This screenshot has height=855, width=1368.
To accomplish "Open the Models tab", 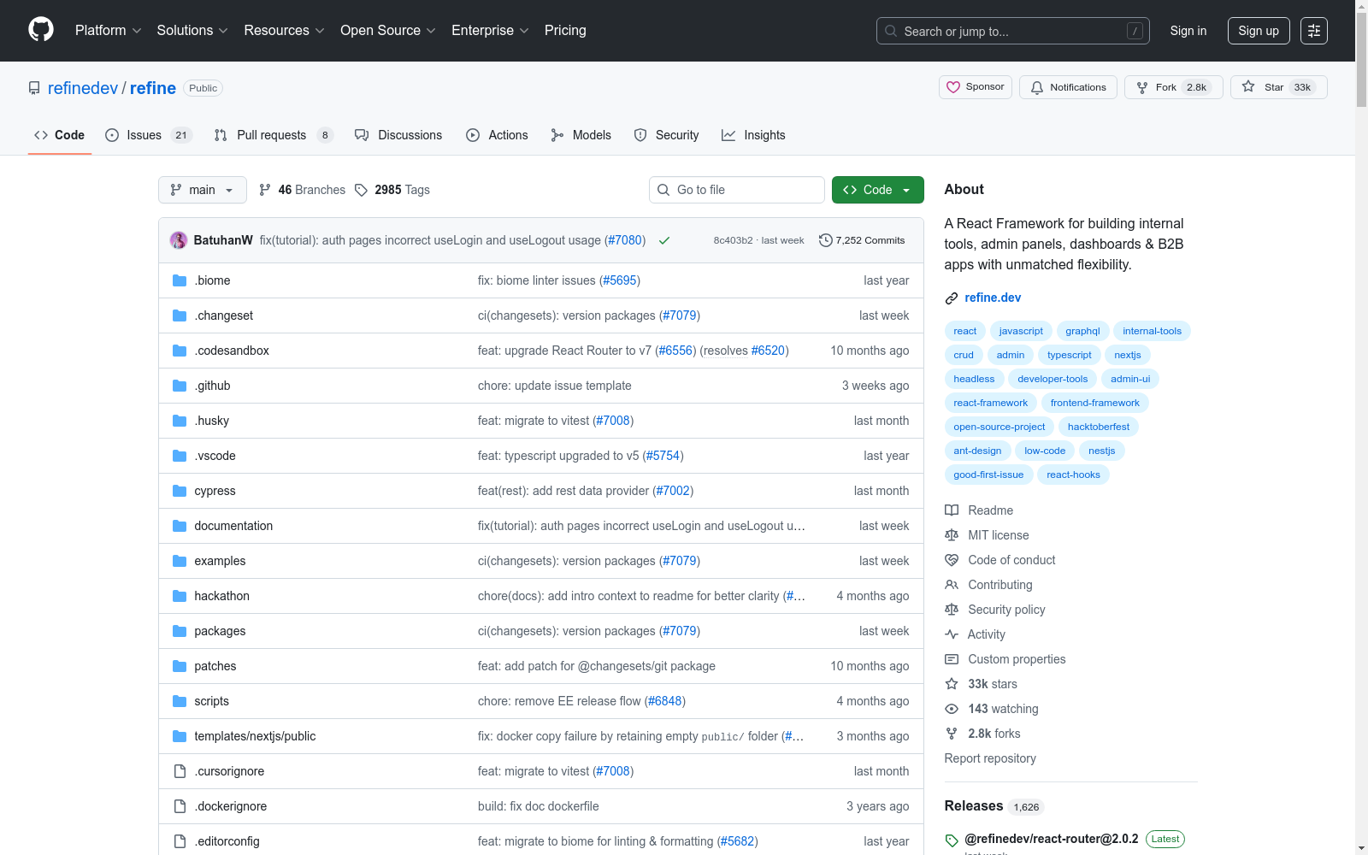I will point(581,135).
